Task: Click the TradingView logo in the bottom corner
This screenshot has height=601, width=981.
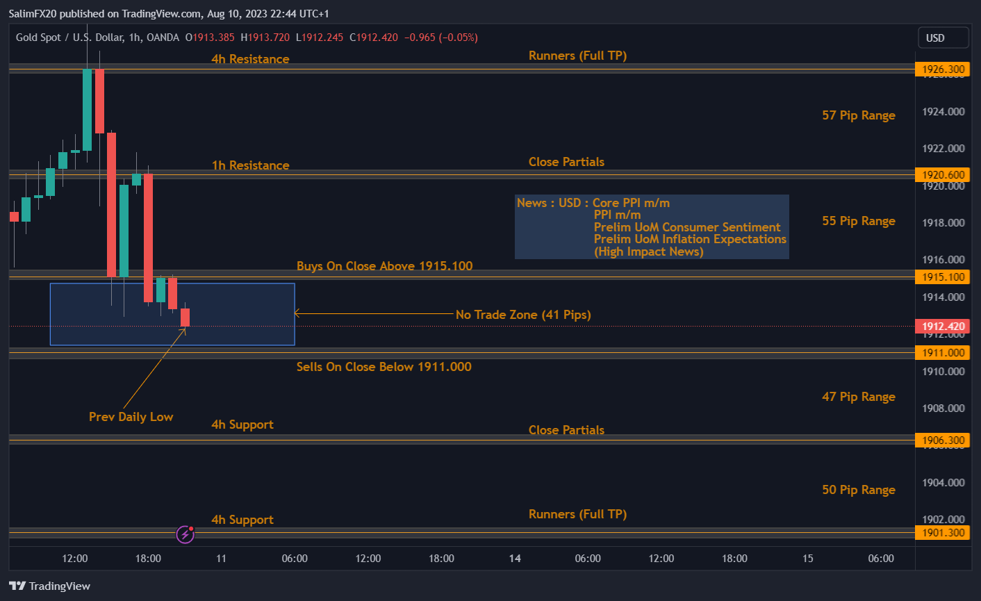Action: point(49,586)
